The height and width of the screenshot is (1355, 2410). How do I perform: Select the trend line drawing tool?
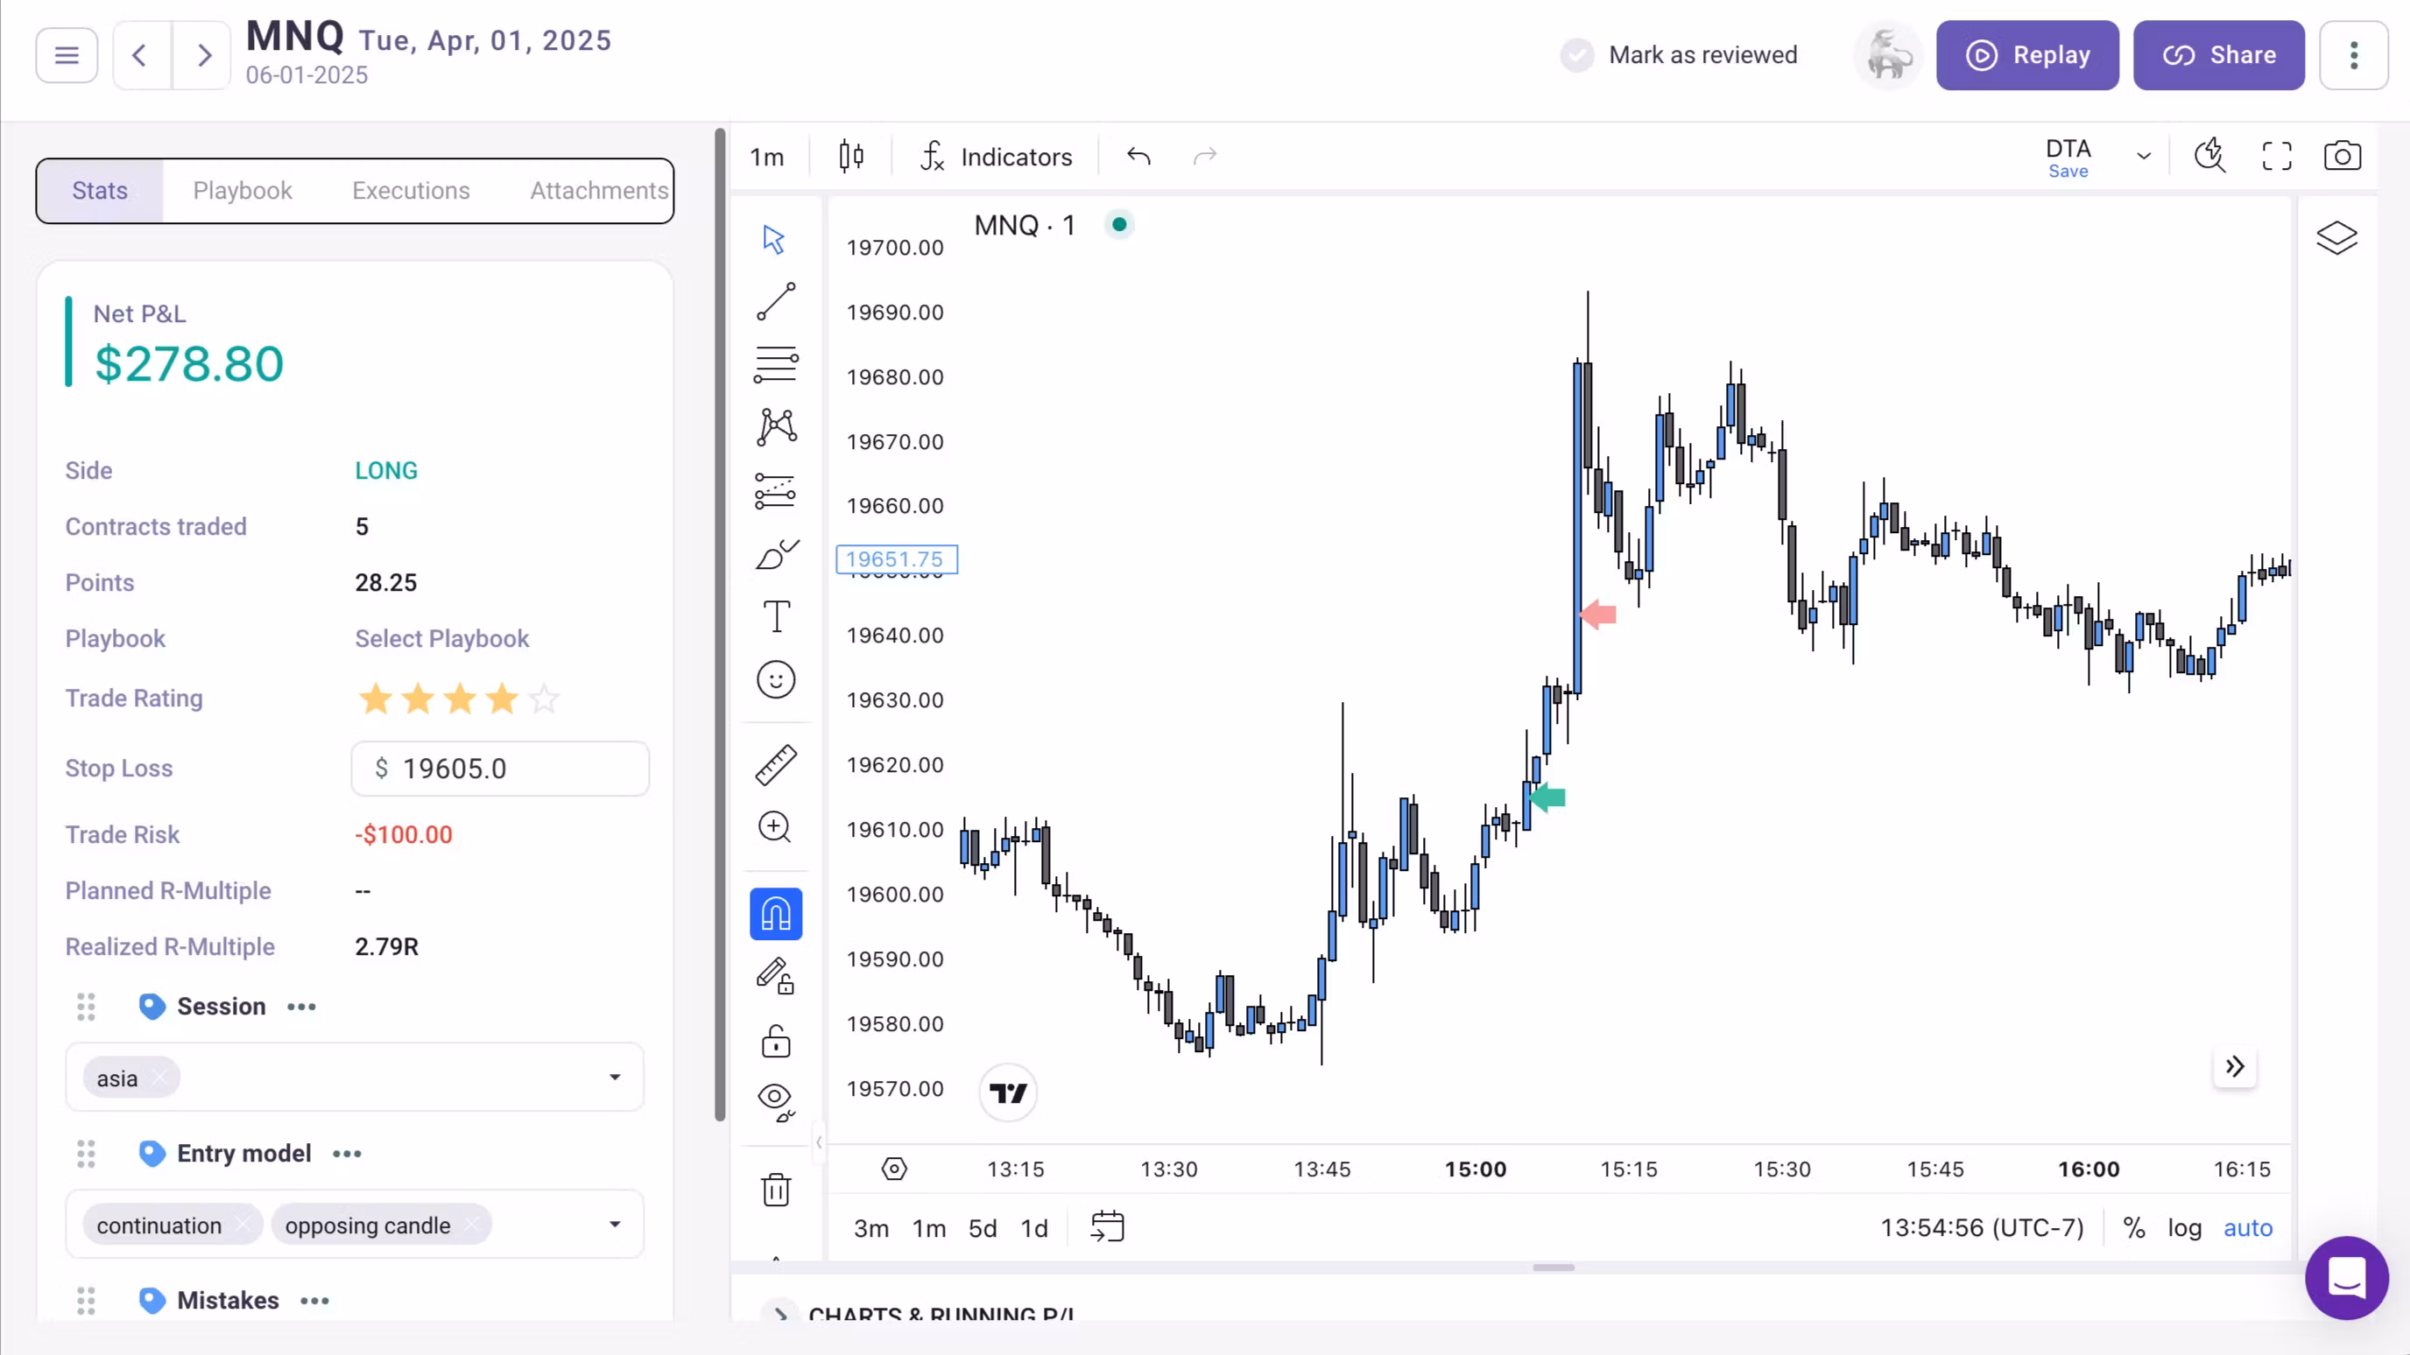[776, 301]
